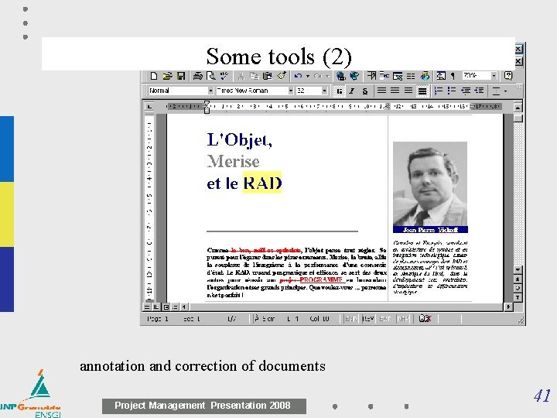Open the redo history arrow

click(x=327, y=76)
